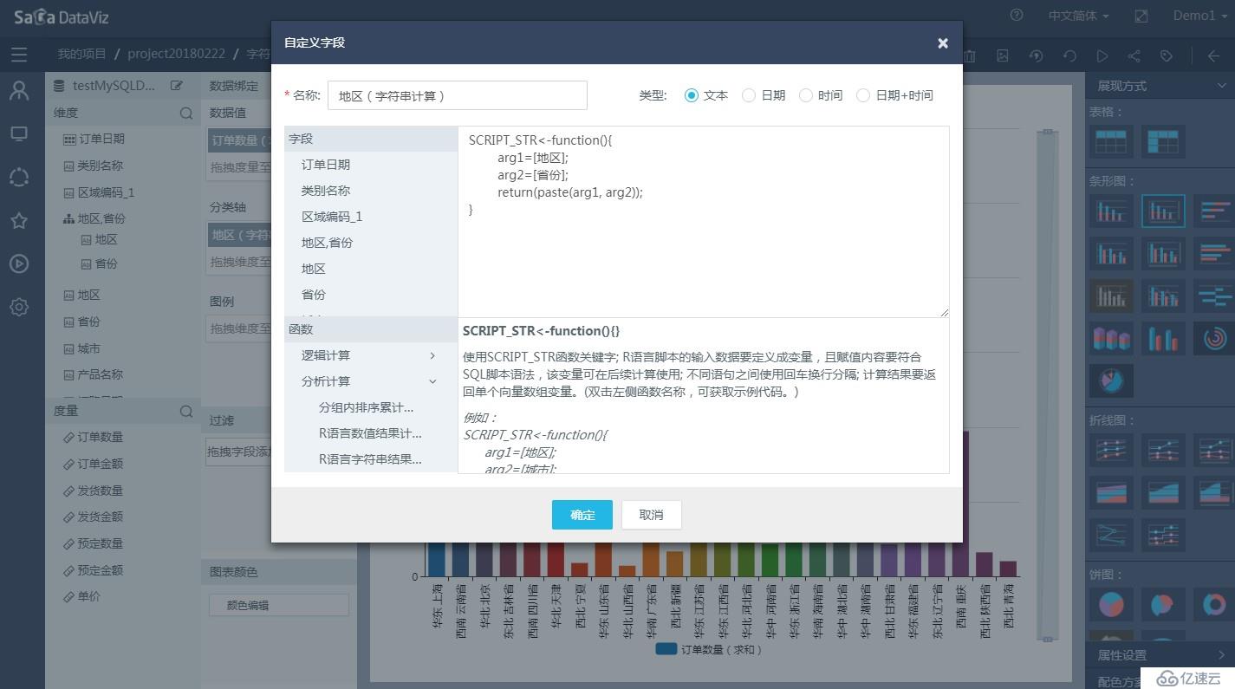Screen dimensions: 1235x689
Task: Click the 订单数量 legend color swatch
Action: coord(666,649)
